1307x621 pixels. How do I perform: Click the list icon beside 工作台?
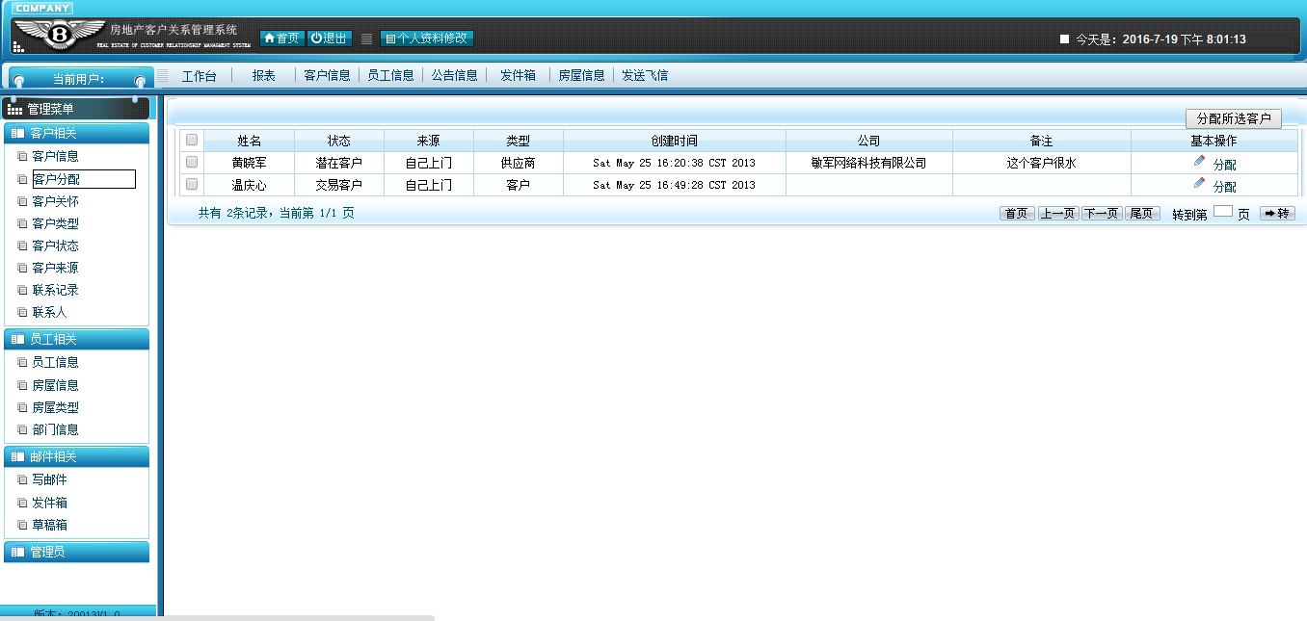point(162,75)
